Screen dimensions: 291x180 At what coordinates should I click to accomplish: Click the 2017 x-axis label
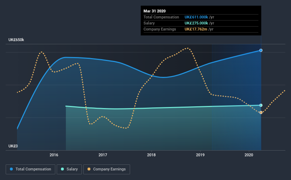click(x=103, y=155)
